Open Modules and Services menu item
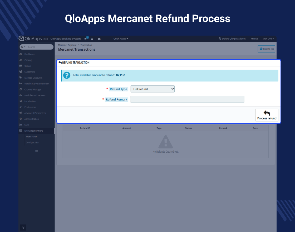 coord(35,95)
